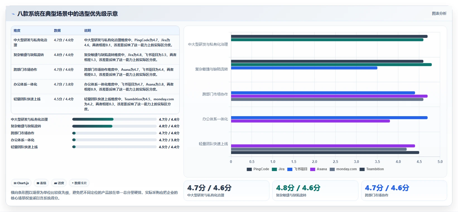458x212 pixels.
Task: Click the 轻量团队快速上线 progress bar
Action: pyautogui.click(x=114, y=147)
